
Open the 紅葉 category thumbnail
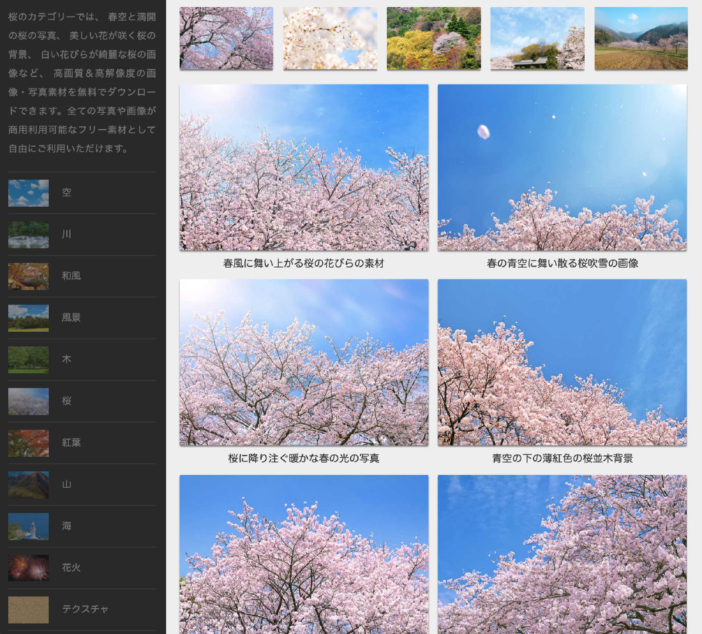pyautogui.click(x=28, y=443)
